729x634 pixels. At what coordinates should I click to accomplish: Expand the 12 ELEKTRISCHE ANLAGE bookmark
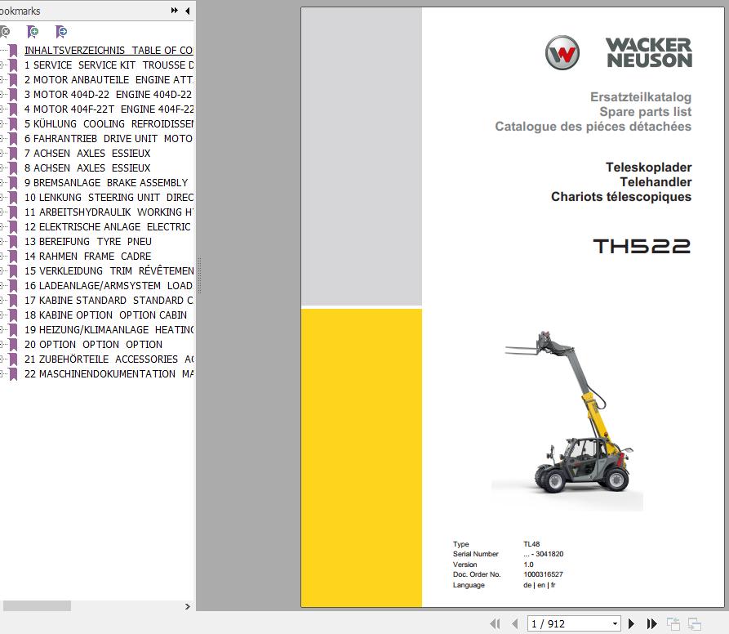pyautogui.click(x=2, y=227)
